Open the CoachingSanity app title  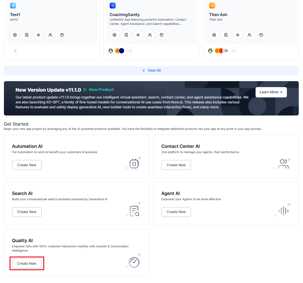[x=124, y=15]
